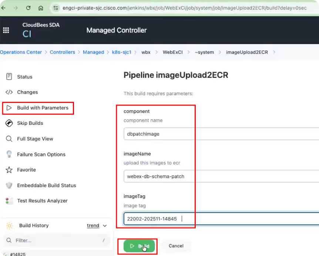319x256 pixels.
Task: Go to imageUpload2ECR breadcrumb
Action: (247, 52)
